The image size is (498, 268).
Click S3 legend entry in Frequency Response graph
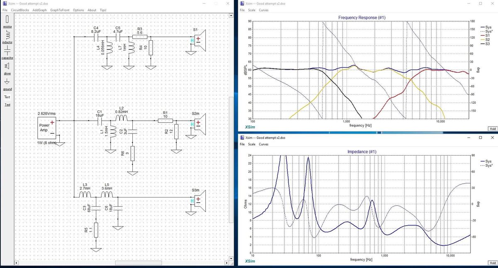[485, 43]
